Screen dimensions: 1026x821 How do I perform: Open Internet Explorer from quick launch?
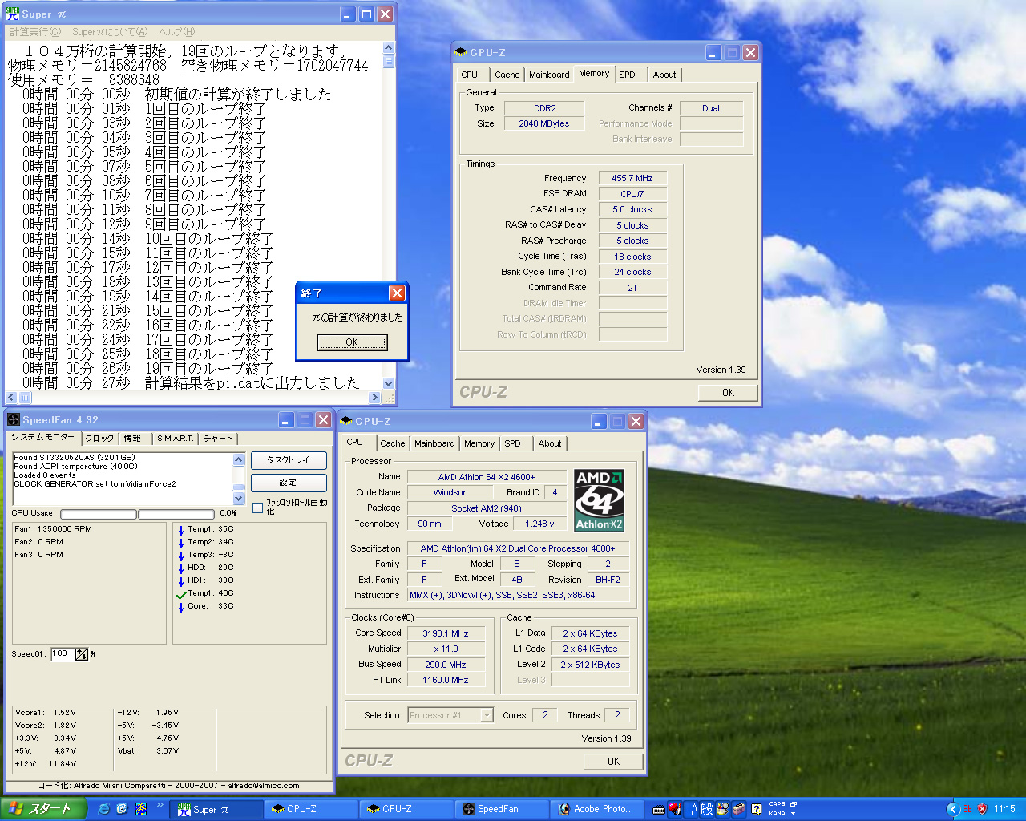point(103,809)
